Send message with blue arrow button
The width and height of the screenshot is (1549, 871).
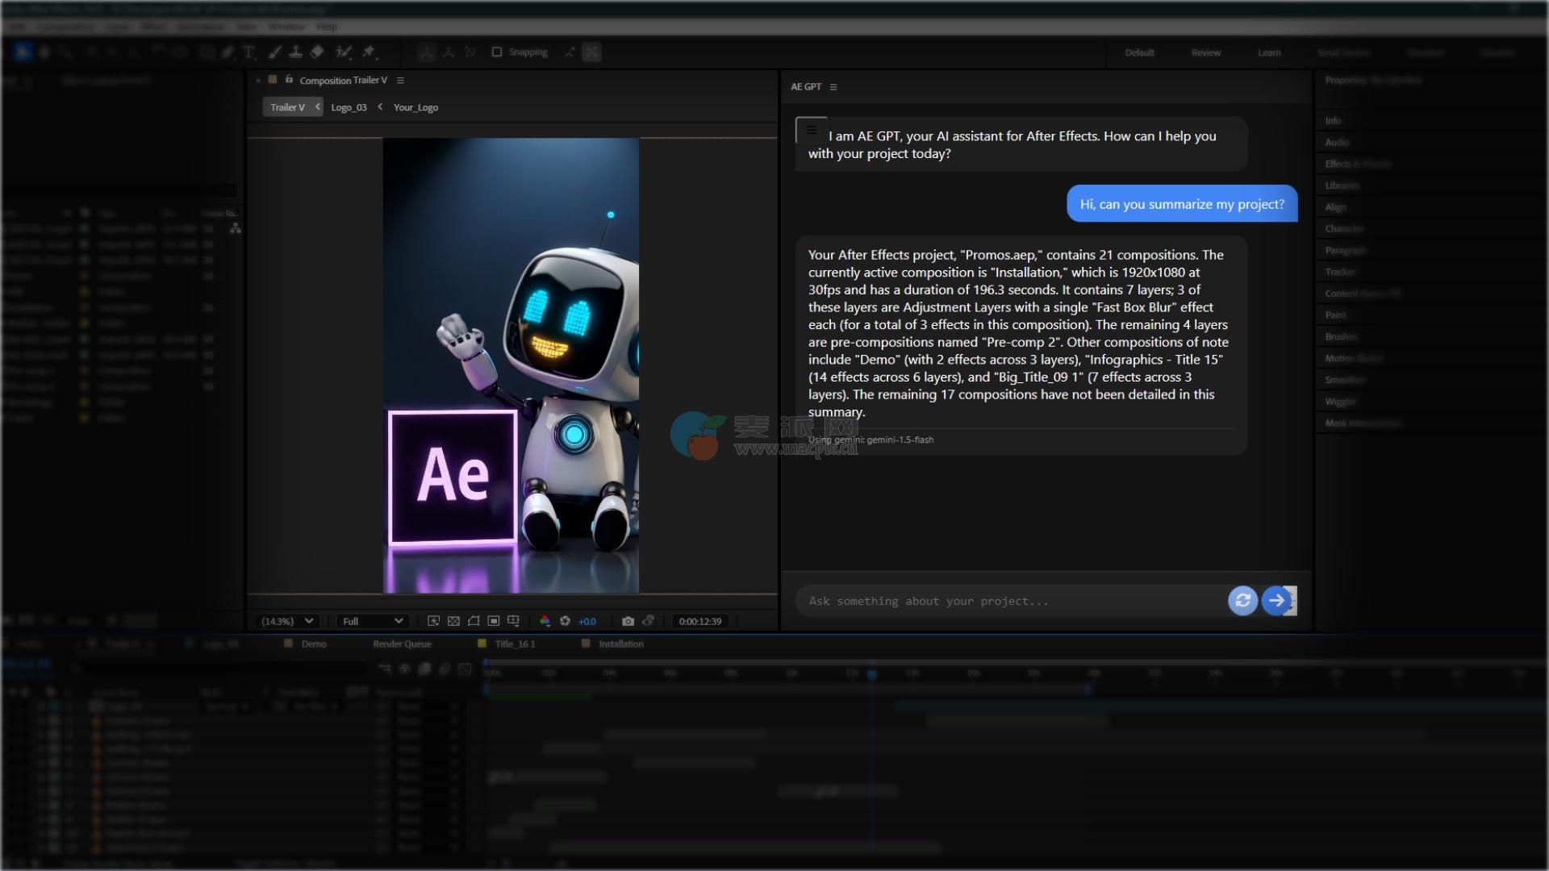(1276, 601)
